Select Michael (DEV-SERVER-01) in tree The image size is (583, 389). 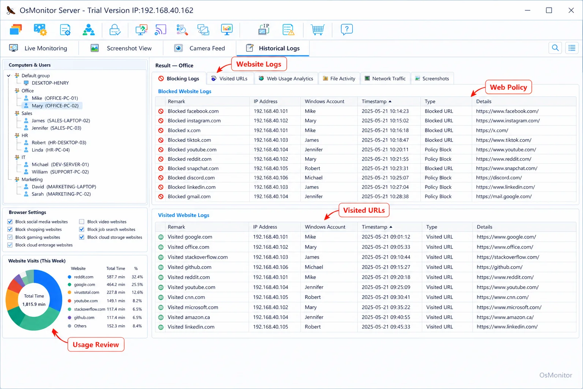tap(57, 164)
